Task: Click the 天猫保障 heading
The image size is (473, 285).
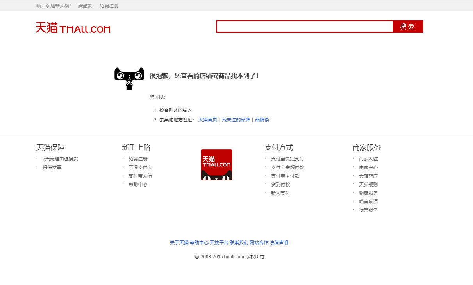Action: (50, 148)
